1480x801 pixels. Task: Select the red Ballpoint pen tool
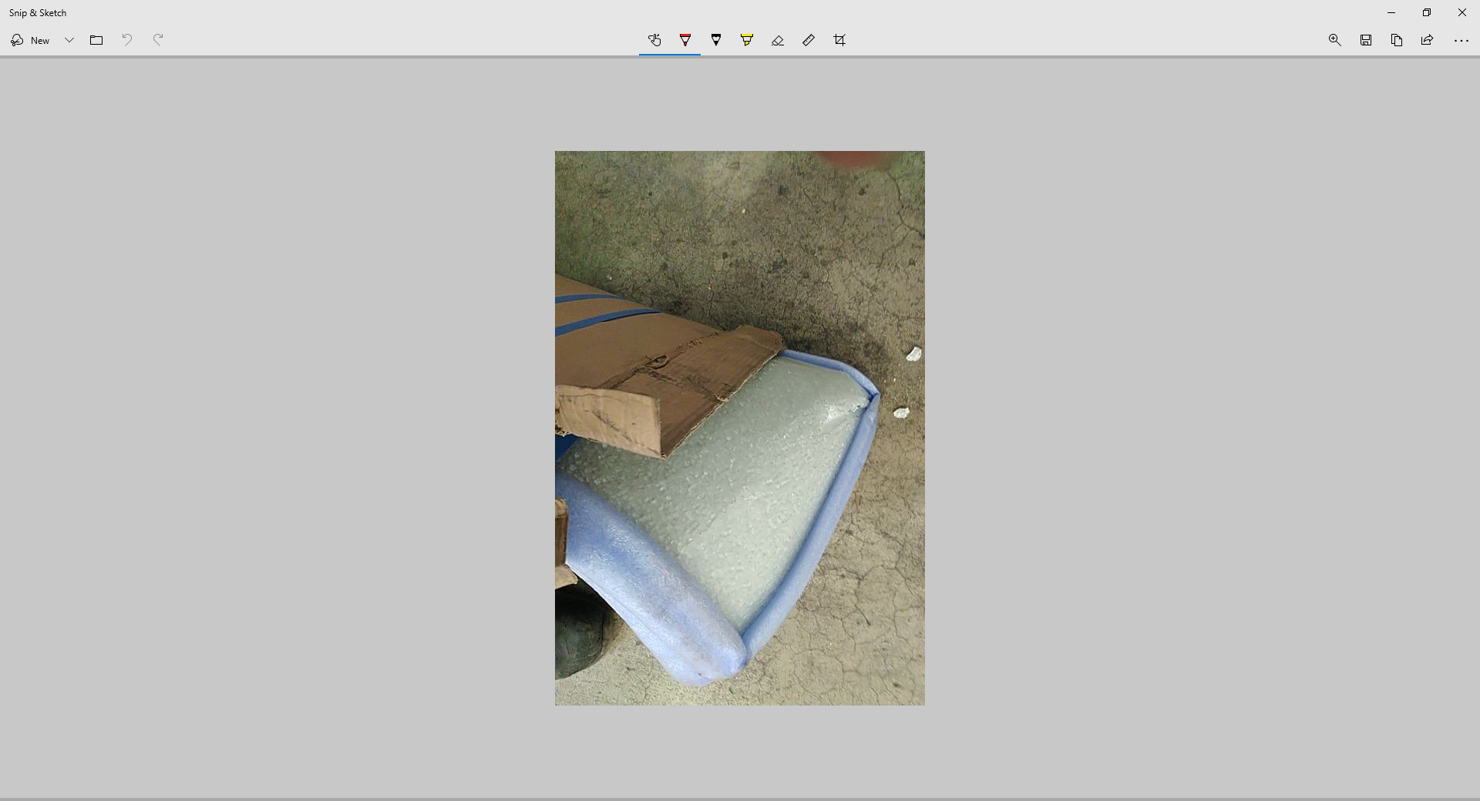point(685,40)
